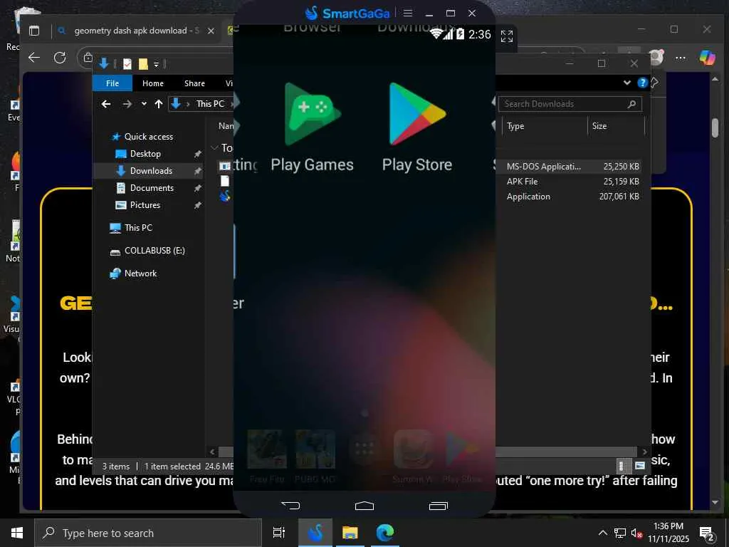Image resolution: width=729 pixels, height=547 pixels.
Task: Click SmartGaGa taskbar icon
Action: coord(315,533)
